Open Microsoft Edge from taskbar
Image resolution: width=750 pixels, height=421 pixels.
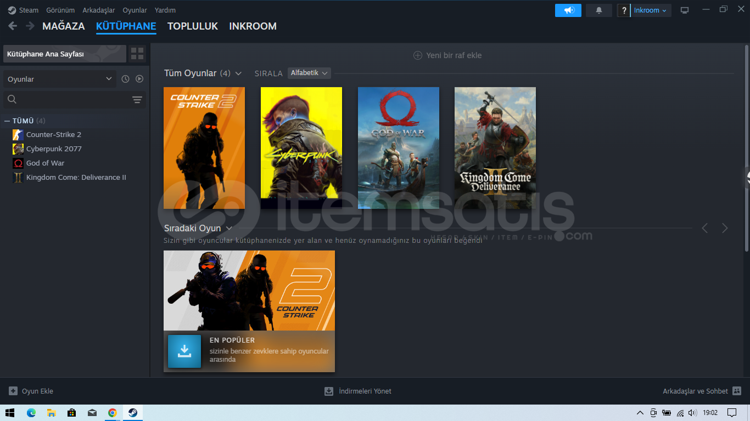point(31,413)
